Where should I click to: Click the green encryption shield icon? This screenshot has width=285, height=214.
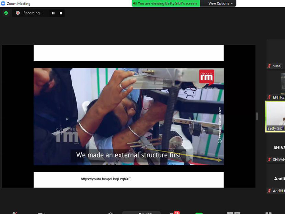[x=6, y=13]
